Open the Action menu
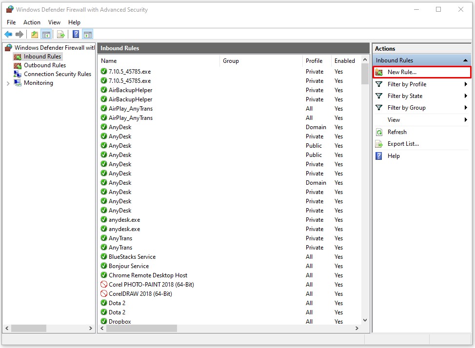Viewport: 475px width, 348px height. [32, 22]
